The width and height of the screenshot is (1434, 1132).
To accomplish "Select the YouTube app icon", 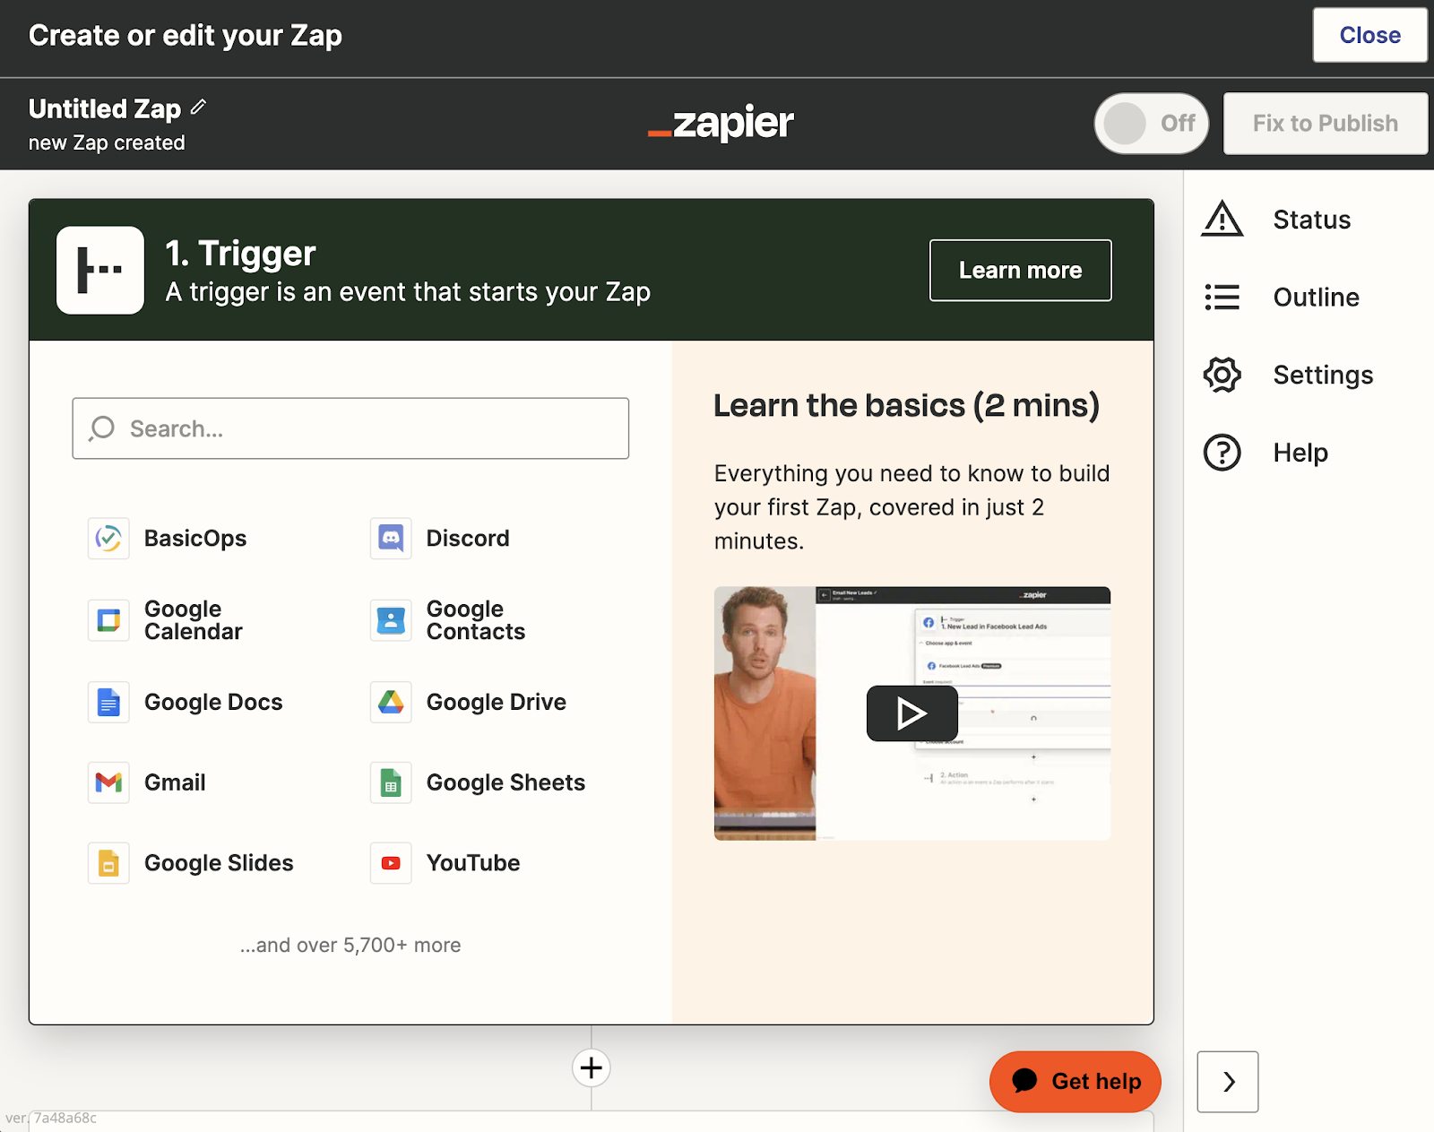I will click(x=391, y=863).
